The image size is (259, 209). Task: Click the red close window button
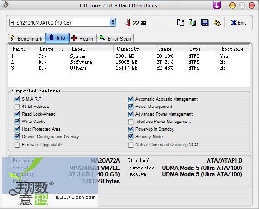pyautogui.click(x=252, y=5)
